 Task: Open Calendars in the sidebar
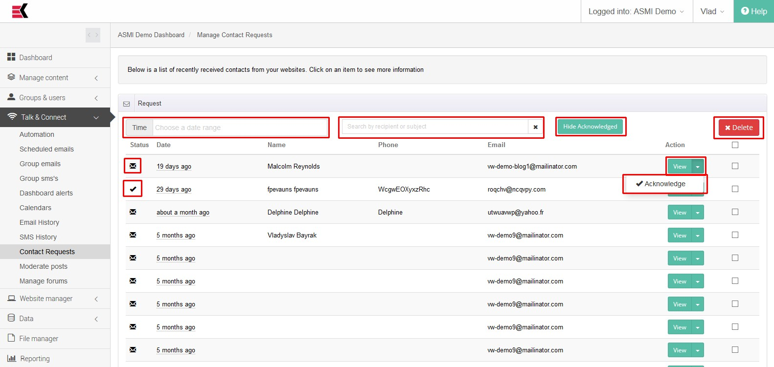(35, 208)
